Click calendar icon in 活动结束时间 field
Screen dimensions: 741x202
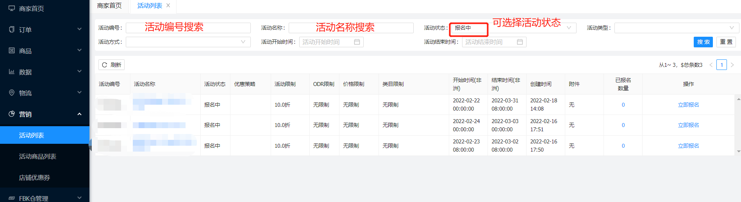tap(520, 42)
